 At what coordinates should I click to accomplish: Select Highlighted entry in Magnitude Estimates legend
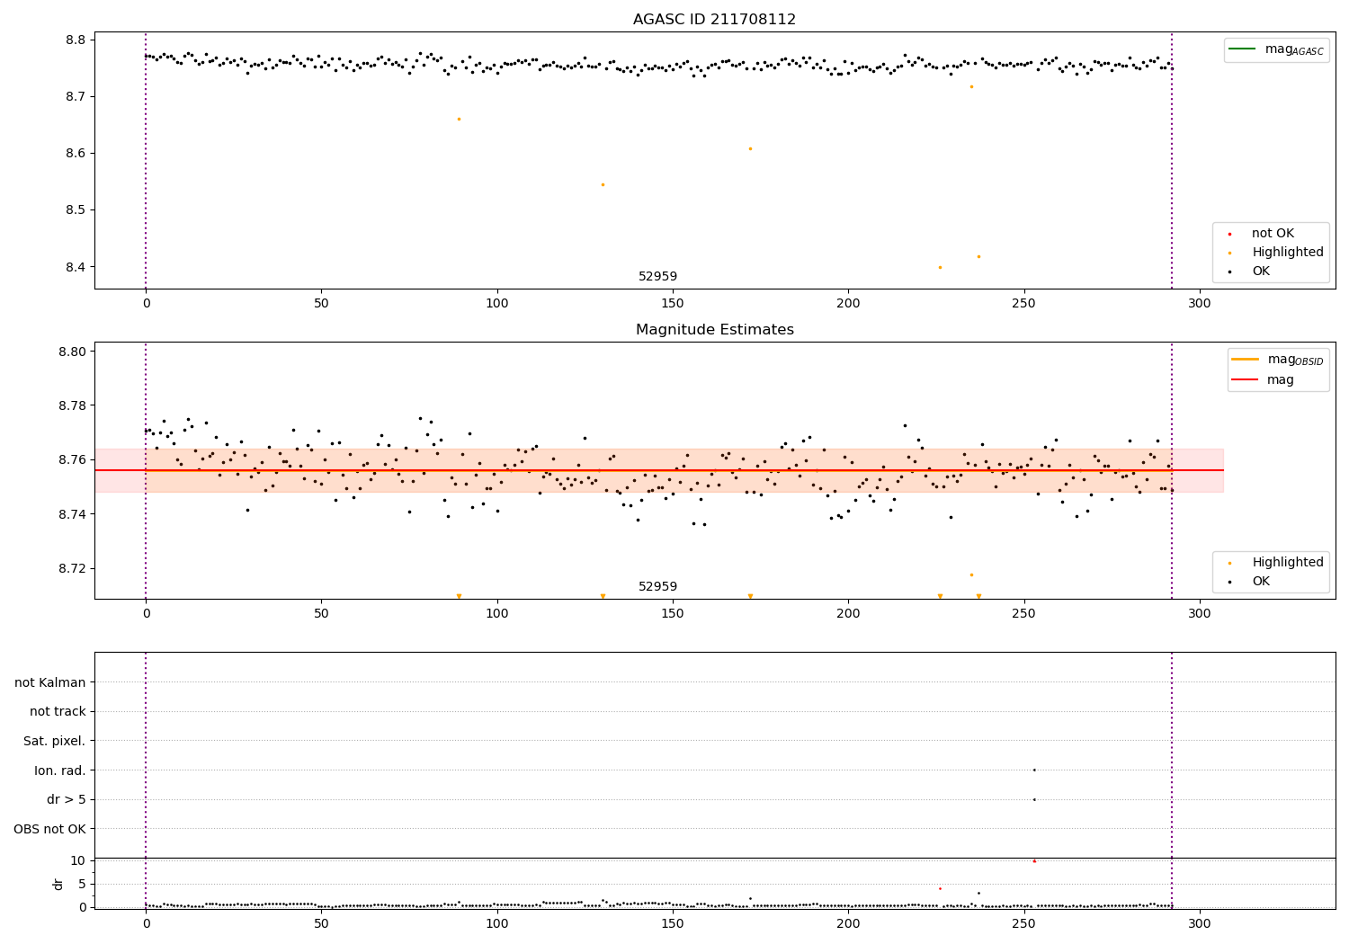point(1288,563)
